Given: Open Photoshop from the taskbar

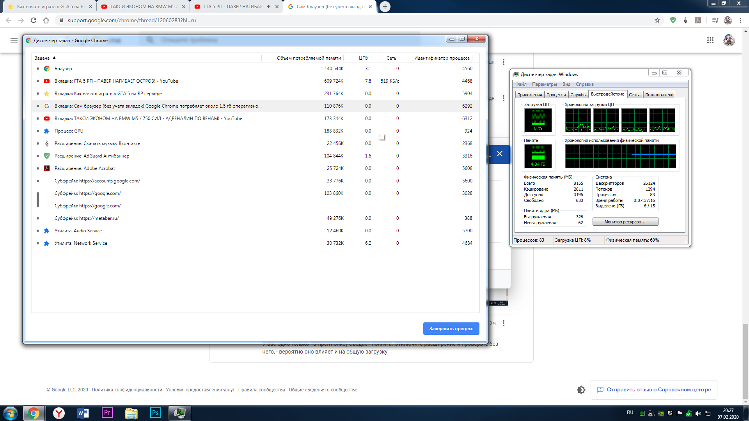Looking at the screenshot, I should pyautogui.click(x=155, y=413).
